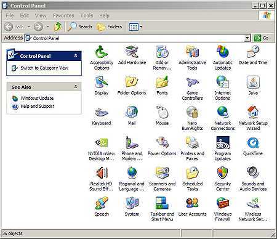Image resolution: width=277 pixels, height=239 pixels.
Task: Open the Add Hardware icon
Action: click(132, 55)
